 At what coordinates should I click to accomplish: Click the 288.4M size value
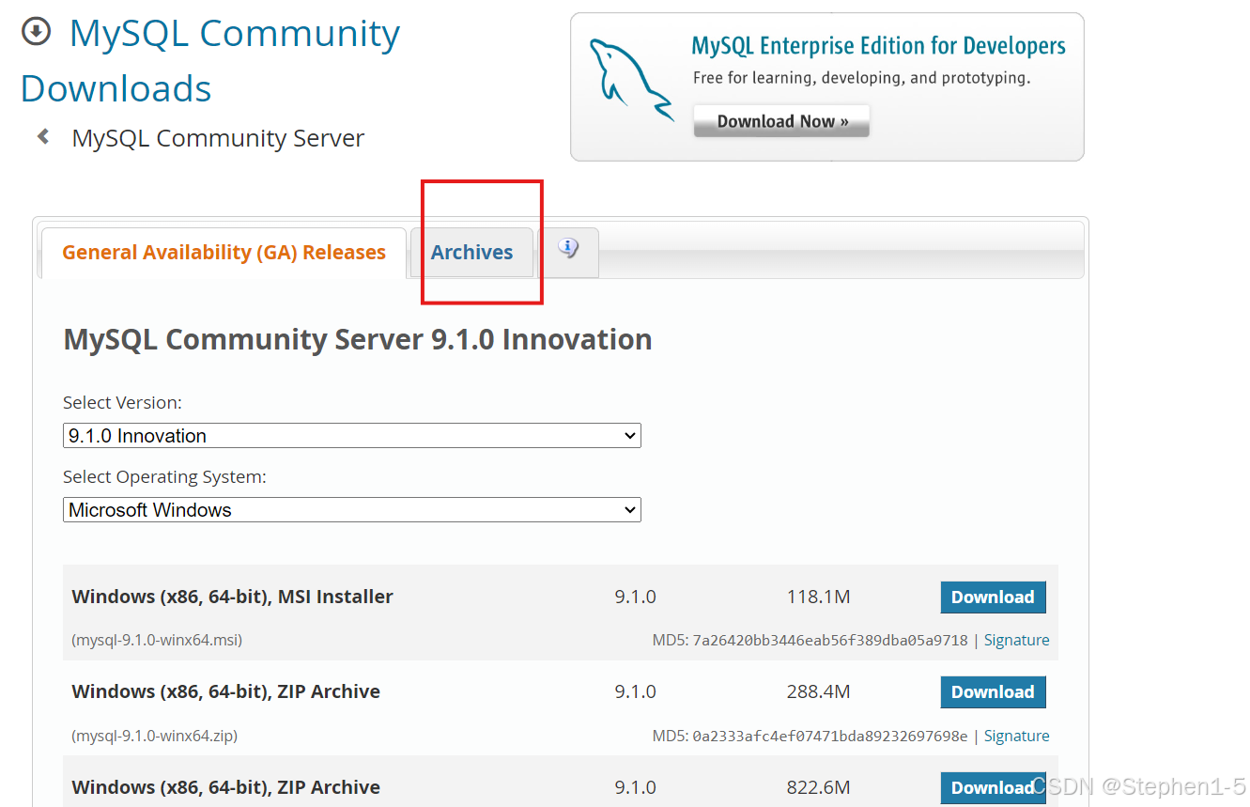coord(819,691)
